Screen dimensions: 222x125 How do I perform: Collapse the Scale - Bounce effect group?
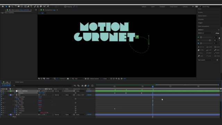point(13,101)
